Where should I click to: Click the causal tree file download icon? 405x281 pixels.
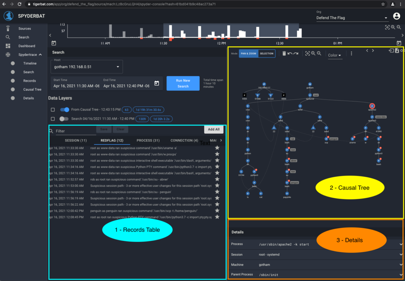[x=397, y=50]
